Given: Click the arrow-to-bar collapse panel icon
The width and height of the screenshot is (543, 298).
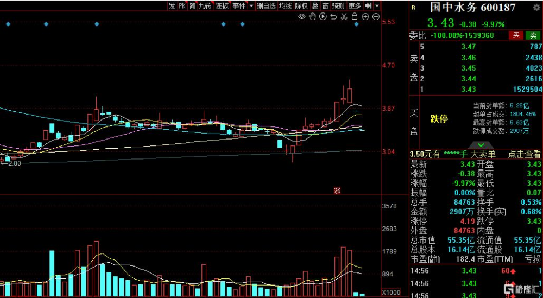Looking at the screenshot, I should tap(368, 5).
